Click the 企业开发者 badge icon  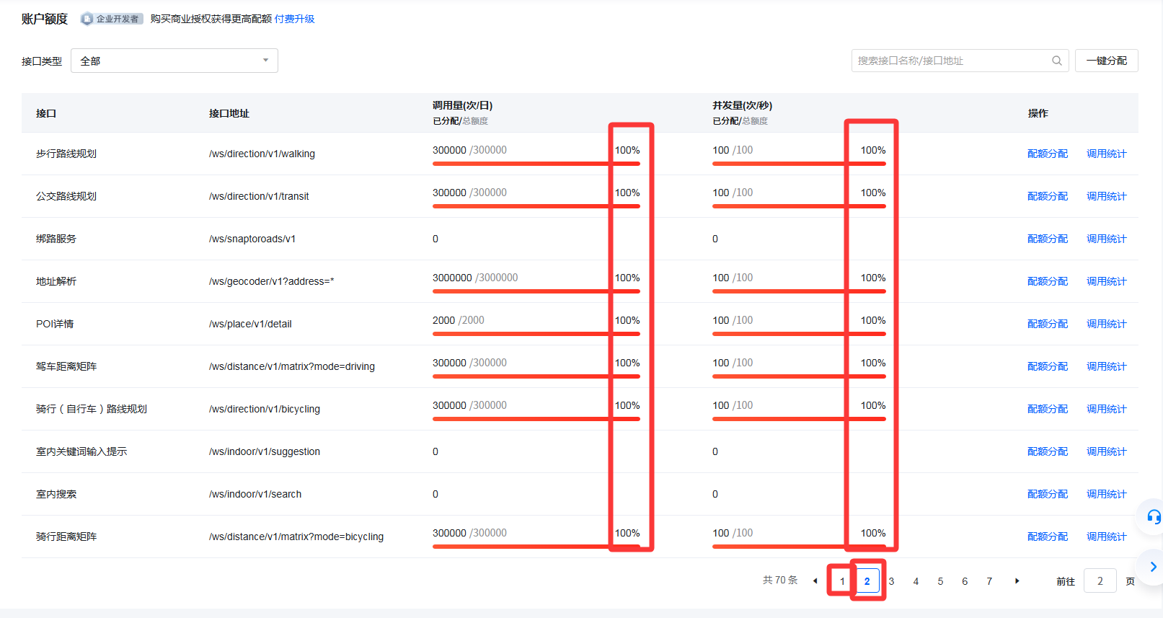click(x=87, y=19)
